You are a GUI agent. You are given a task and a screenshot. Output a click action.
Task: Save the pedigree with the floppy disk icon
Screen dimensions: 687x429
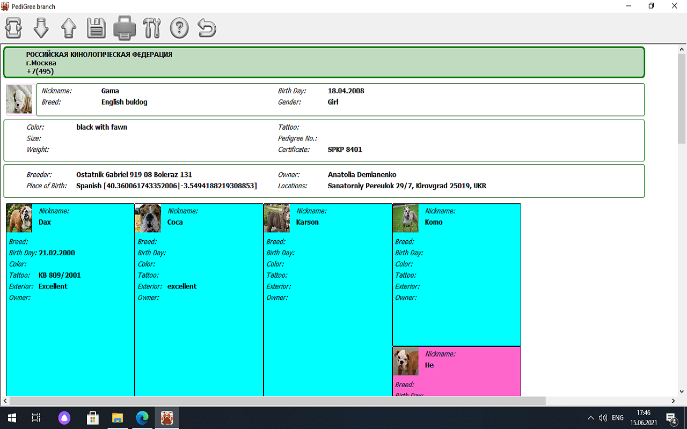(x=96, y=28)
